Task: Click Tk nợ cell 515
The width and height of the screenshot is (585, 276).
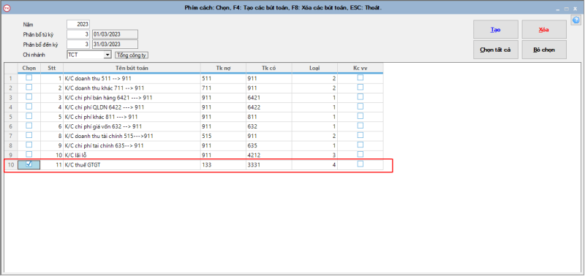Action: coord(224,136)
